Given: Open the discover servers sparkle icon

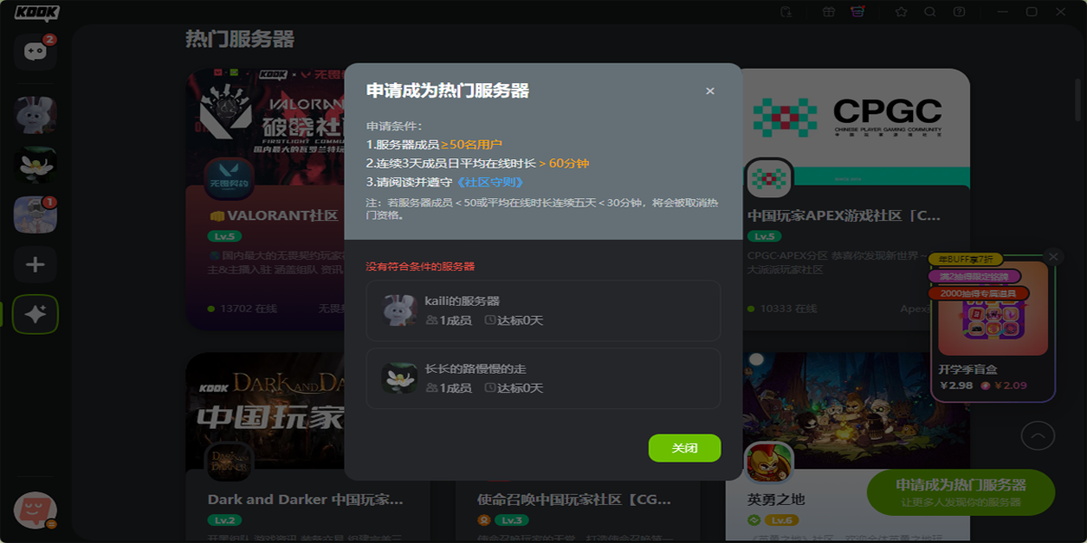Looking at the screenshot, I should coord(35,314).
